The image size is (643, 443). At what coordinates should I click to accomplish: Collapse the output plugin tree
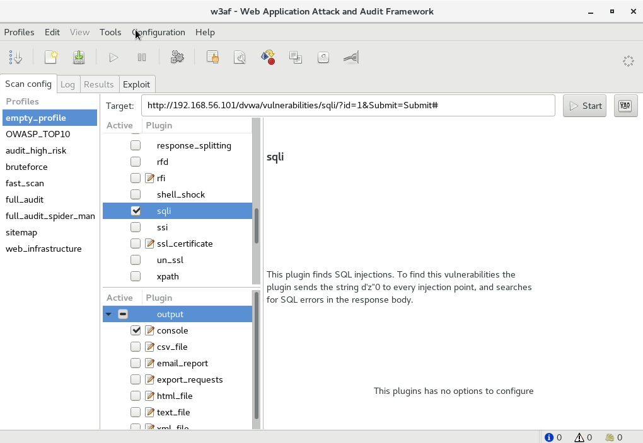coord(108,314)
